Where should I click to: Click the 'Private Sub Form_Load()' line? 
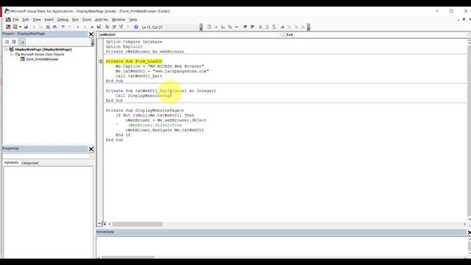click(134, 61)
